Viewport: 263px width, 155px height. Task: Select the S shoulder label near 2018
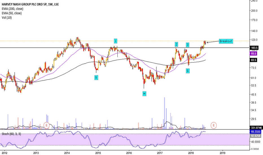click(x=188, y=71)
